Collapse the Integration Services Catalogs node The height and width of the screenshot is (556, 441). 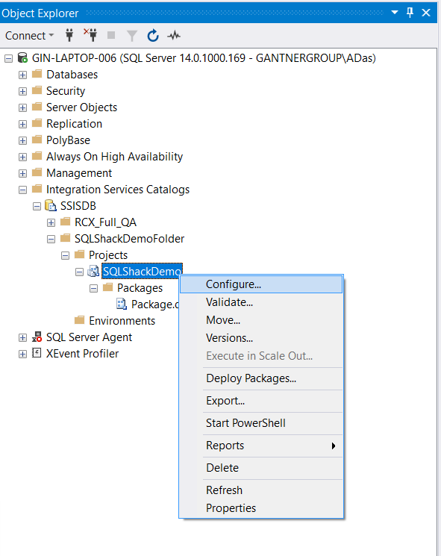(22, 190)
